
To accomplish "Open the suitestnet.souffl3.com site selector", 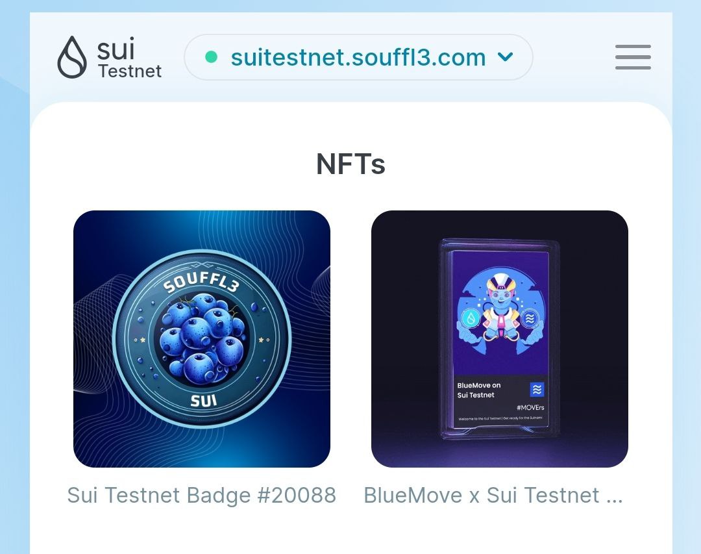I will (358, 57).
